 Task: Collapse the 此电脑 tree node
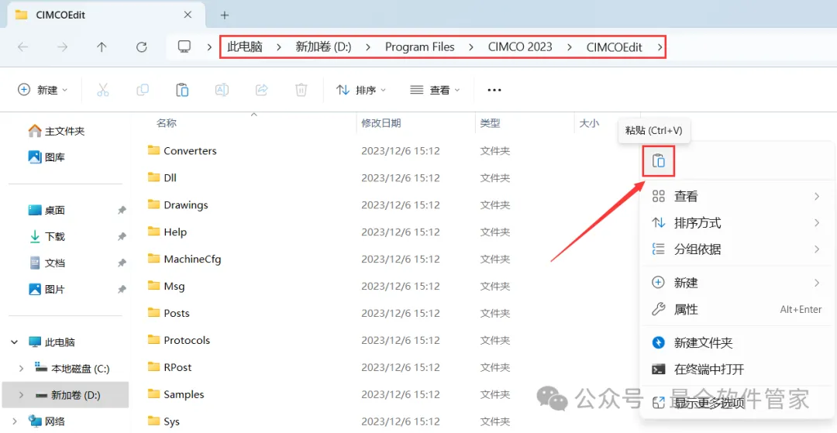pos(15,342)
